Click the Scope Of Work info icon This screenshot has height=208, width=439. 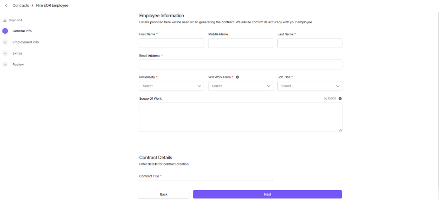(x=340, y=99)
